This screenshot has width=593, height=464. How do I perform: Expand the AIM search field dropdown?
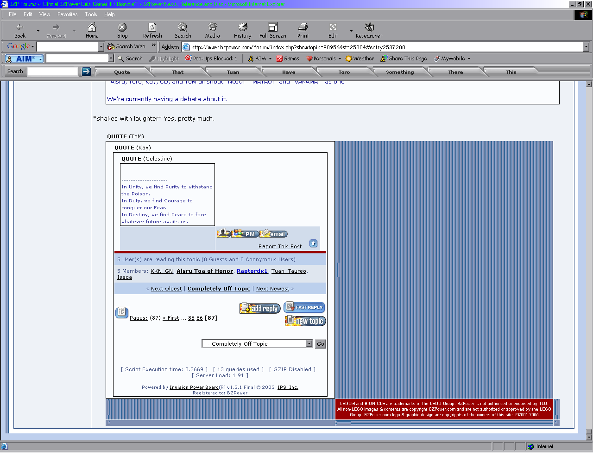(x=111, y=58)
